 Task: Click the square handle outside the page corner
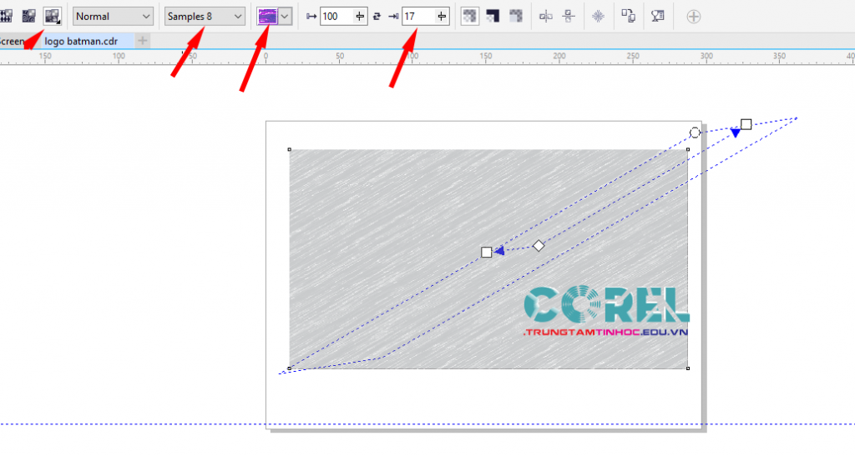pyautogui.click(x=746, y=124)
